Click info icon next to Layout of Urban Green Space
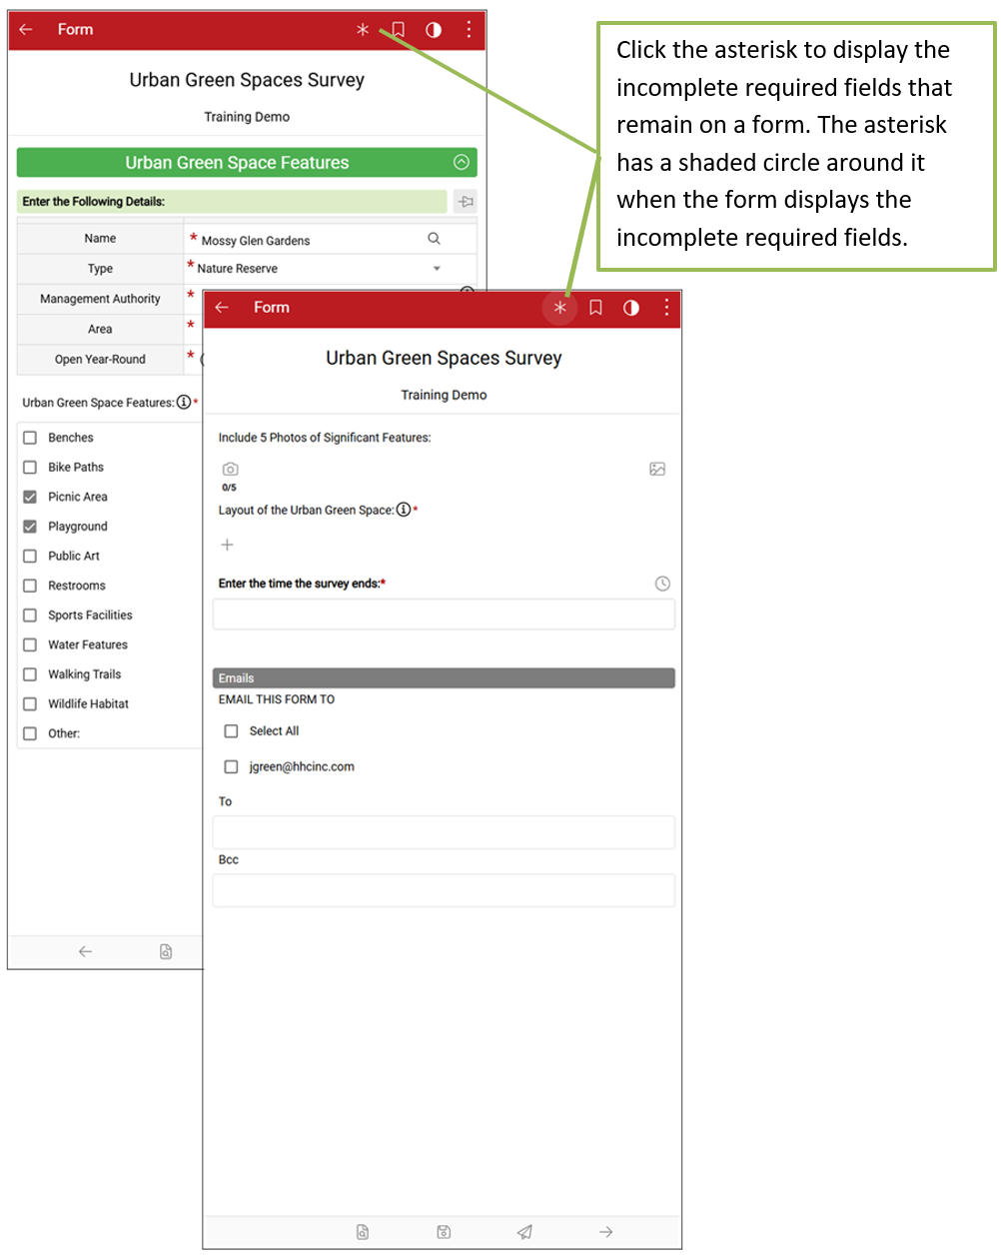This screenshot has height=1256, width=1001. pos(404,510)
